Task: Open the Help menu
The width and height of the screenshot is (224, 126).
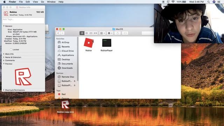Action: pyautogui.click(x=61, y=2)
